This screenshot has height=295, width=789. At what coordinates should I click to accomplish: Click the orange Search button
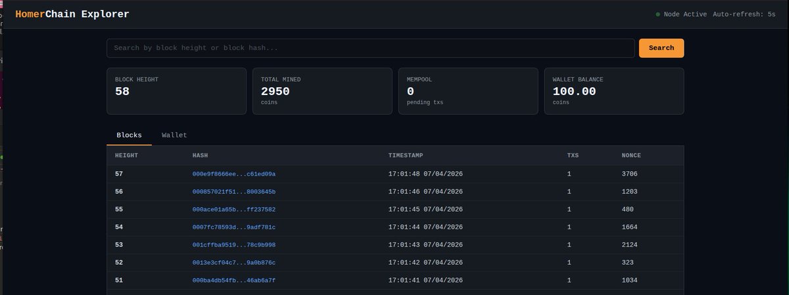661,48
